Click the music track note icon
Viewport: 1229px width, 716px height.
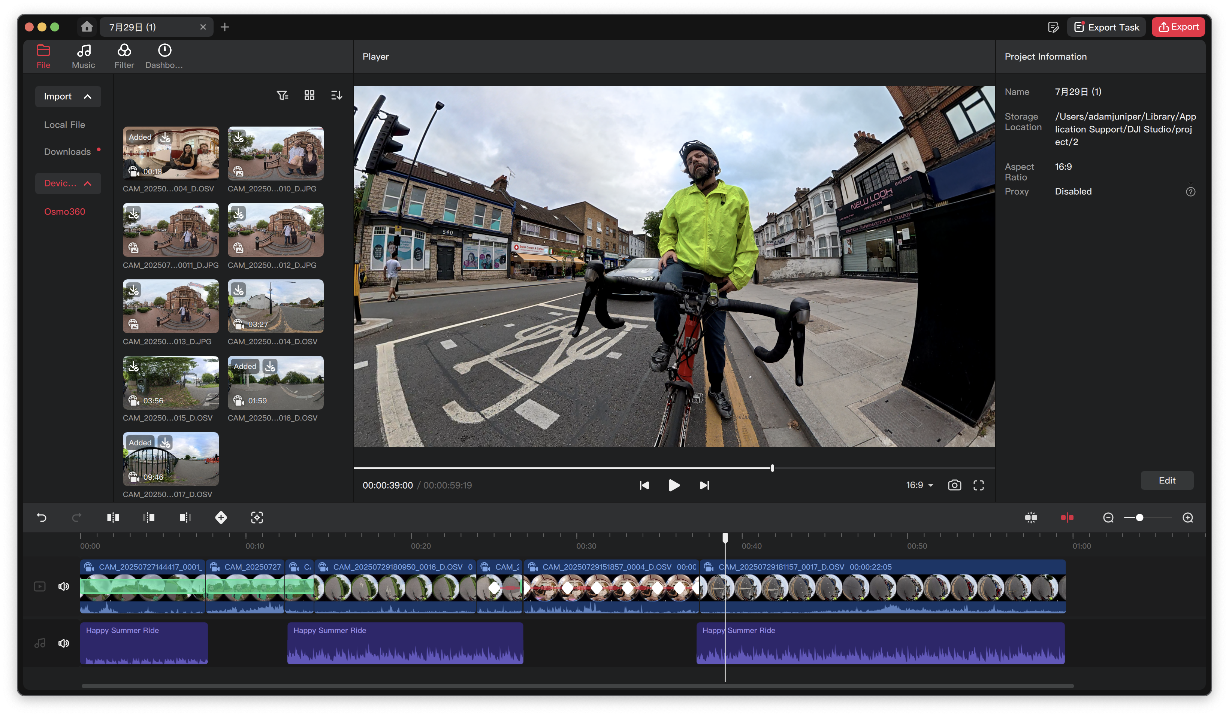[39, 643]
